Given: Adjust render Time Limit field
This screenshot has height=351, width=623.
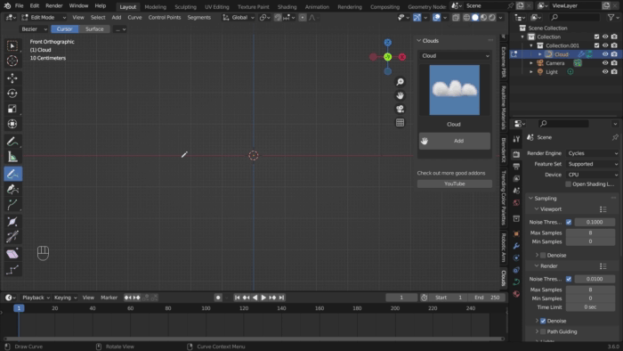Looking at the screenshot, I should (x=590, y=307).
